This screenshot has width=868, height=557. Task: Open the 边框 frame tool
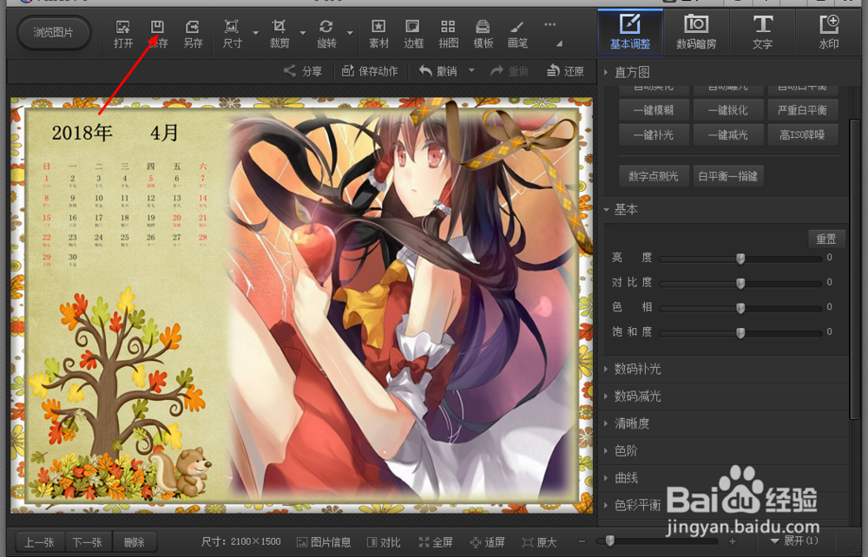413,34
